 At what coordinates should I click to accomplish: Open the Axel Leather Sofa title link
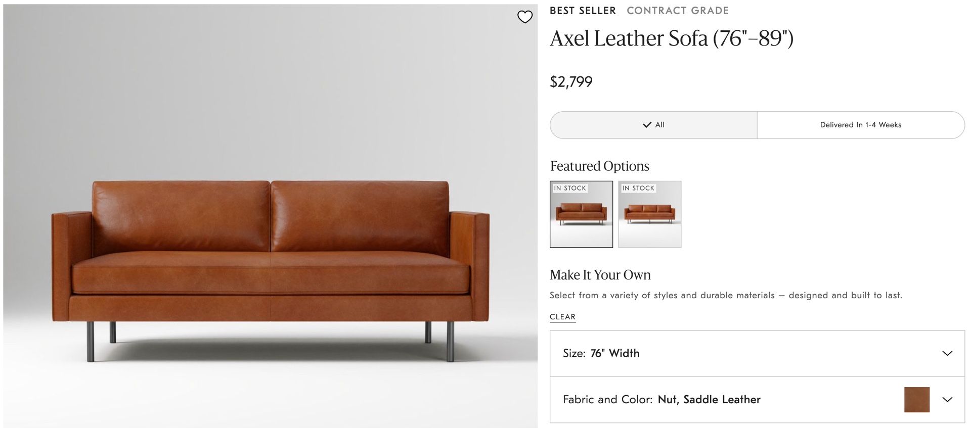671,38
